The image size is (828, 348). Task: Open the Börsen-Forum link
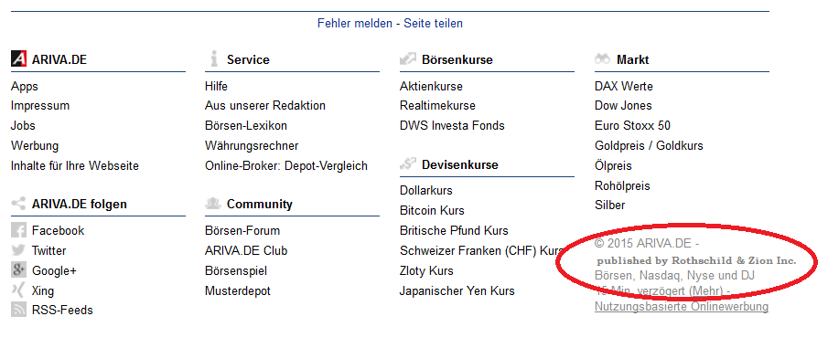(x=242, y=230)
